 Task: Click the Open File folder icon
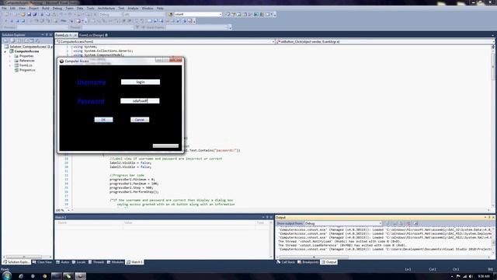[23, 14]
